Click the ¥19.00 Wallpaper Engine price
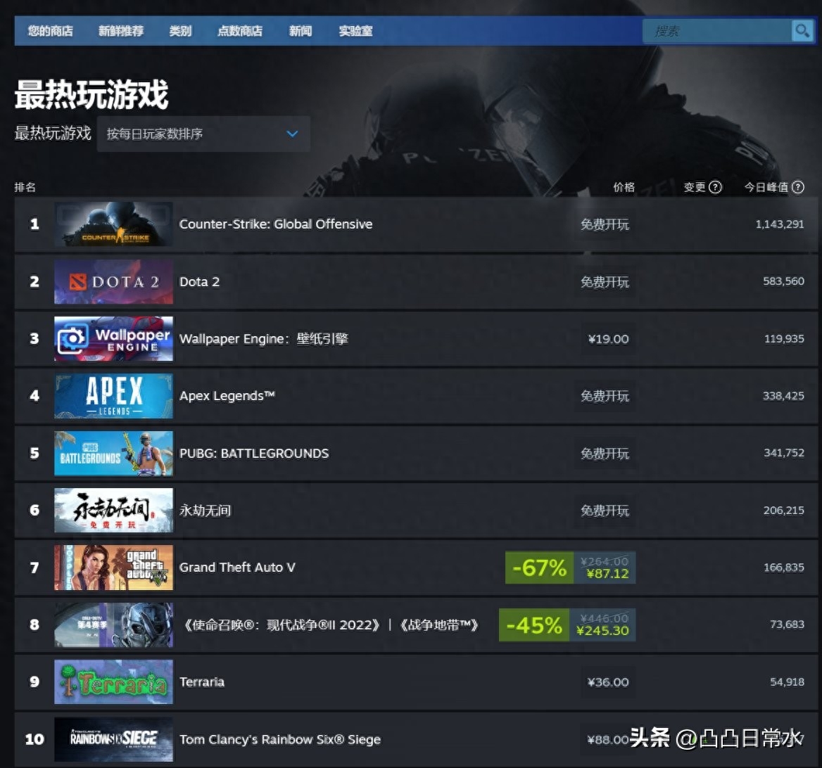This screenshot has width=822, height=768. [x=608, y=340]
